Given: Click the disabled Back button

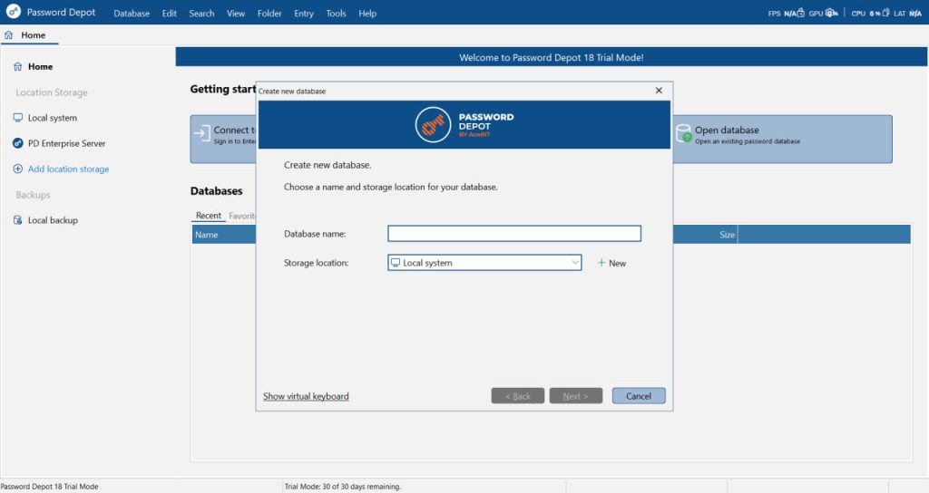Looking at the screenshot, I should pyautogui.click(x=518, y=396).
